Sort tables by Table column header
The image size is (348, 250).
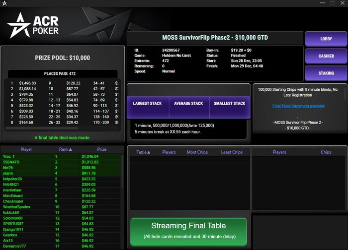coord(143,152)
